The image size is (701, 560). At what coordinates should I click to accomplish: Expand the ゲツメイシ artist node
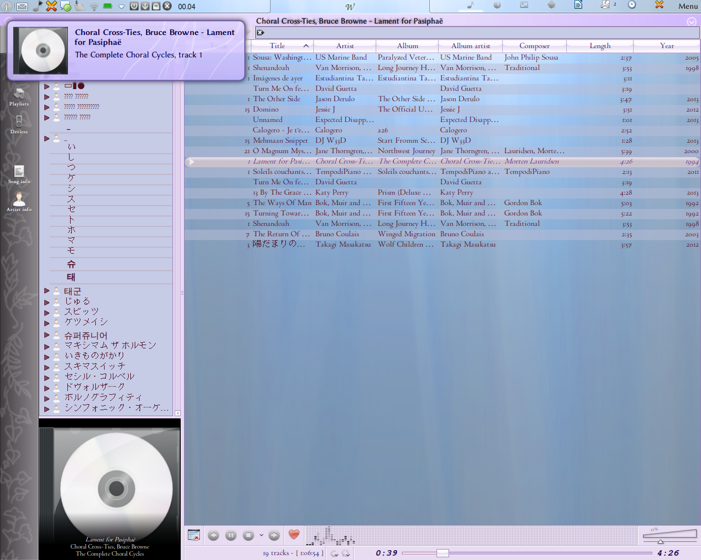coord(47,323)
